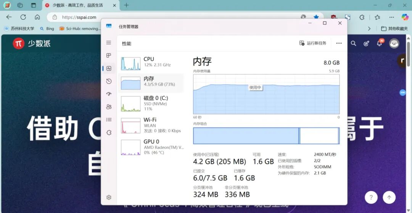Click the help question mark button
The width and height of the screenshot is (412, 213).
pyautogui.click(x=371, y=197)
